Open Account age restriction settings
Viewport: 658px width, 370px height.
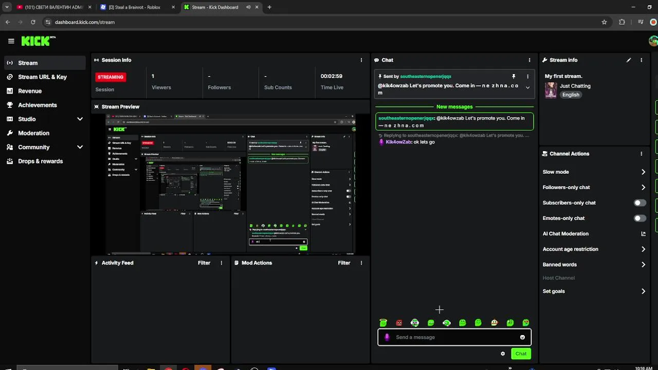tap(594, 249)
